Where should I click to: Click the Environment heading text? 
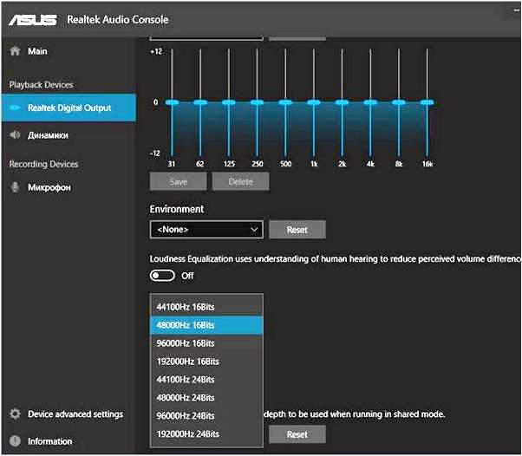176,209
